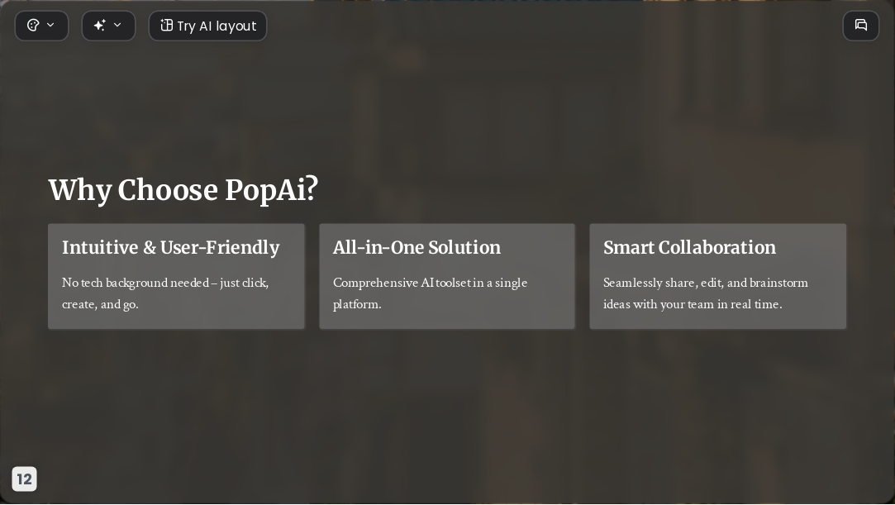Viewport: 895px width, 505px height.
Task: Open the comments panel icon
Action: pyautogui.click(x=861, y=26)
